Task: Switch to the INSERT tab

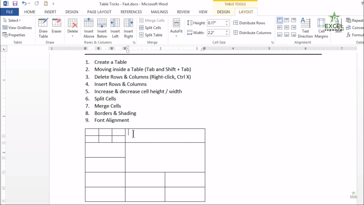Action: pos(50,12)
